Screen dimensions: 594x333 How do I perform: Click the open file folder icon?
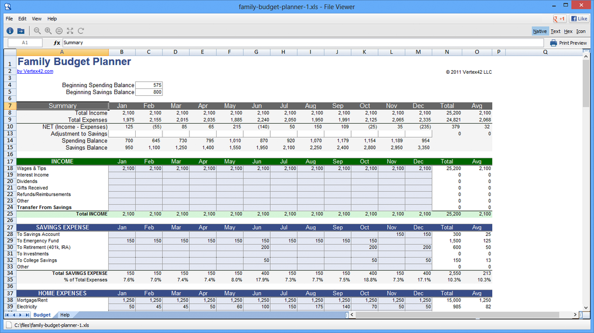click(21, 31)
